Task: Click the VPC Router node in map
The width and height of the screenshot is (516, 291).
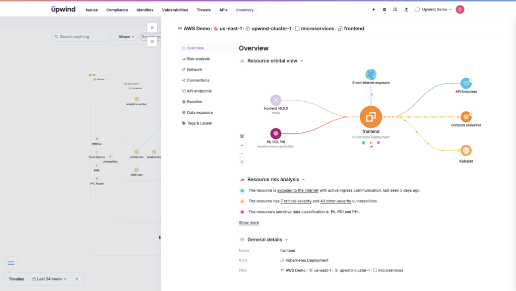Action: coord(97,179)
